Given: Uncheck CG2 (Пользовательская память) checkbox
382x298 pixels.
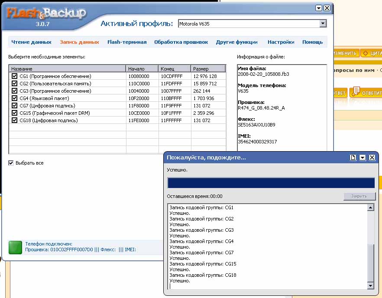Looking at the screenshot, I should click(14, 83).
